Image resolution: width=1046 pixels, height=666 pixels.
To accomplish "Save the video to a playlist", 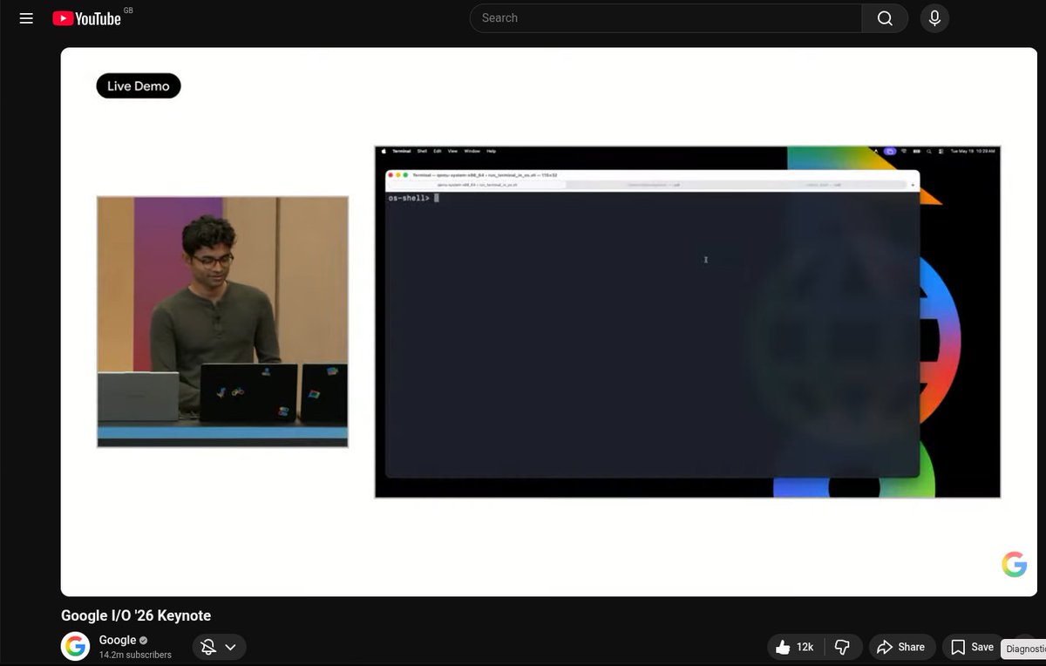I will (973, 647).
